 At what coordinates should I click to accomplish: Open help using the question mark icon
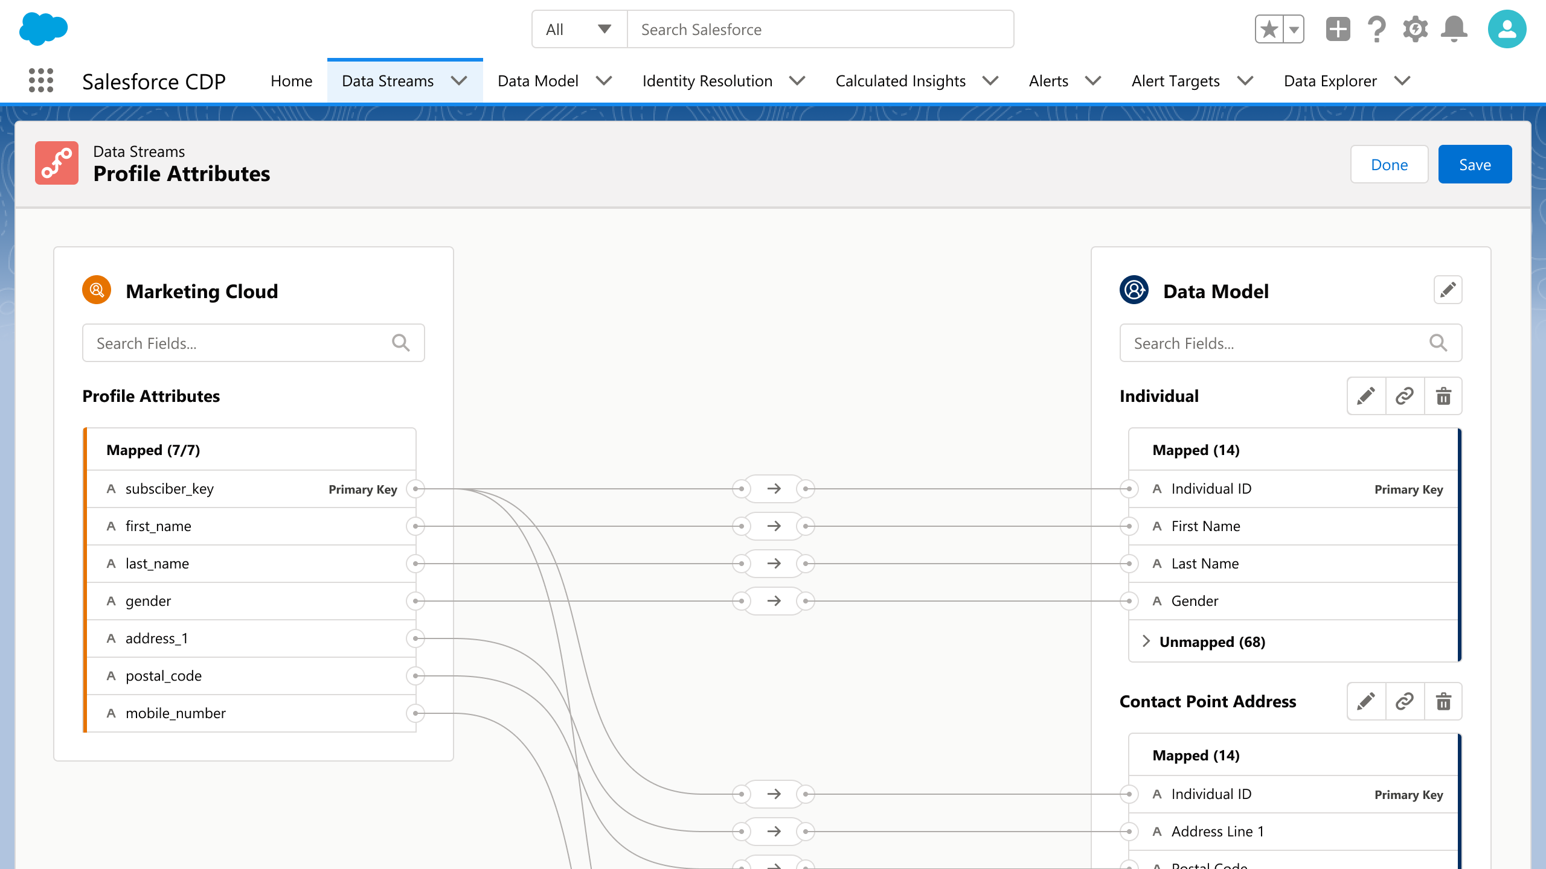click(x=1376, y=28)
